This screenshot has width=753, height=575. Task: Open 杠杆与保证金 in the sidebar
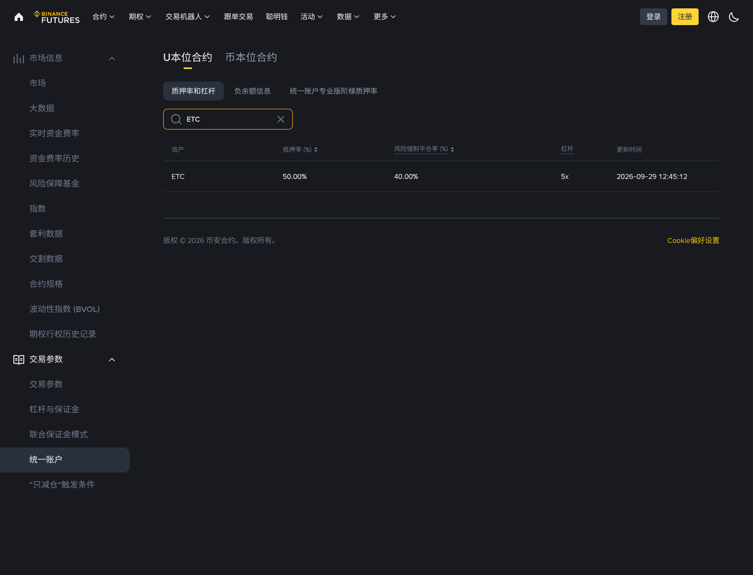coord(54,409)
